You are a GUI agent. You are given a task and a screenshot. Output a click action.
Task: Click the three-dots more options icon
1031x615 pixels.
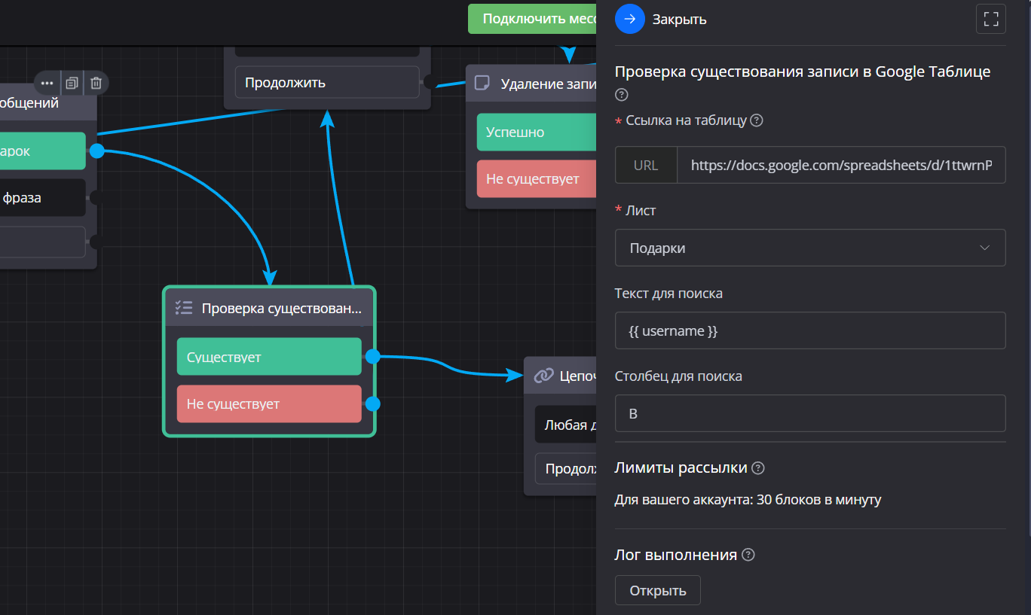pyautogui.click(x=47, y=83)
